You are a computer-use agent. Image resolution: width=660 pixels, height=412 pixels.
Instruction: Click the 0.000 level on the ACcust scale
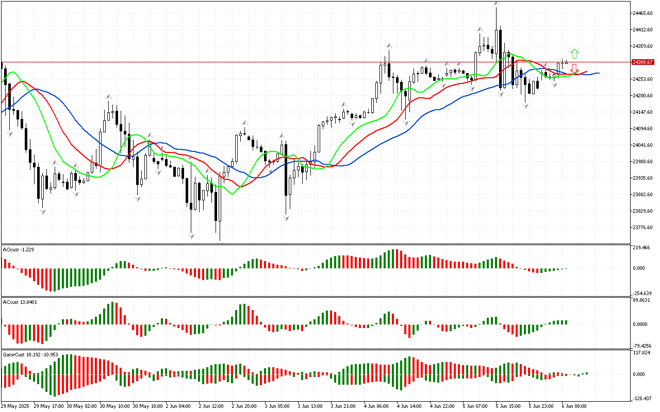[641, 324]
